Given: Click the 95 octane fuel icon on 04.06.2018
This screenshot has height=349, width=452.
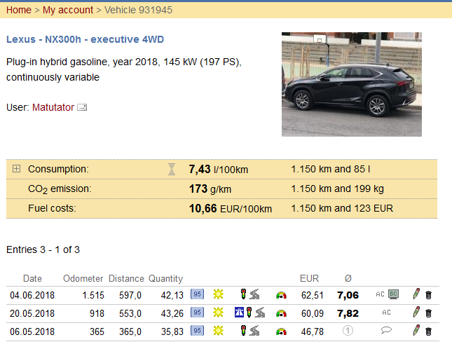Looking at the screenshot, I should point(197,294).
